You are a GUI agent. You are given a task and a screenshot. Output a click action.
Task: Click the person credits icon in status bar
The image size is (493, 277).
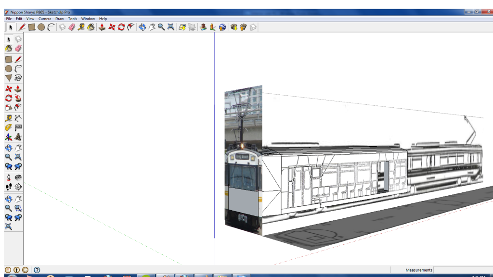17,270
